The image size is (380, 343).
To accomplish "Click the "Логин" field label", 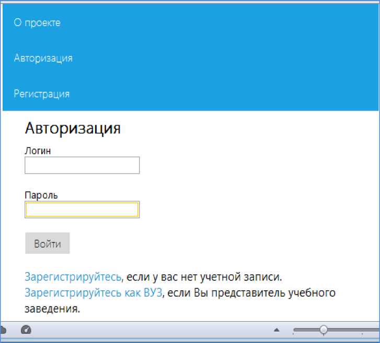I will point(38,151).
